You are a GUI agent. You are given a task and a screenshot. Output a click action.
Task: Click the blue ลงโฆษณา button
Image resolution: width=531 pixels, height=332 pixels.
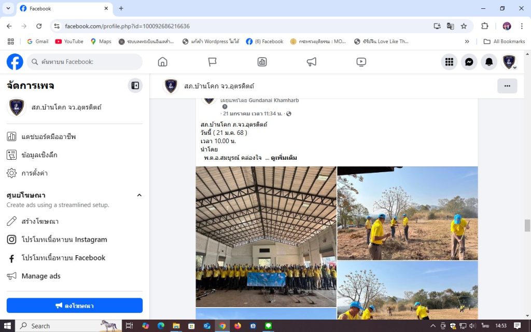point(74,306)
